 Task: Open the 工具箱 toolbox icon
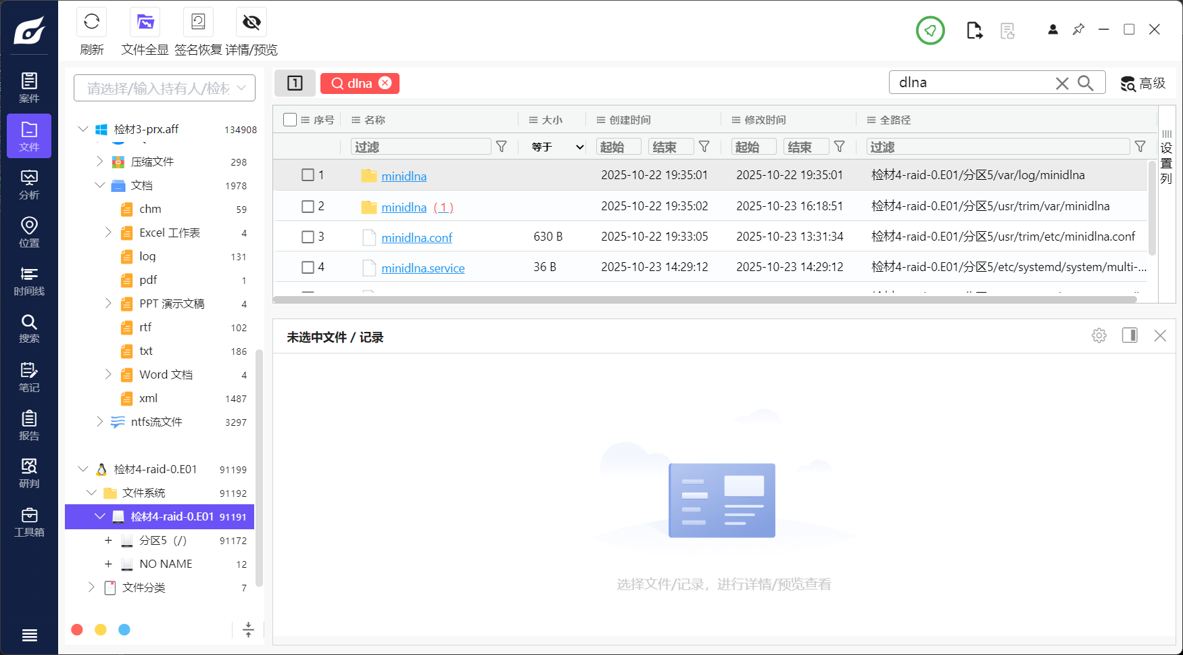29,519
